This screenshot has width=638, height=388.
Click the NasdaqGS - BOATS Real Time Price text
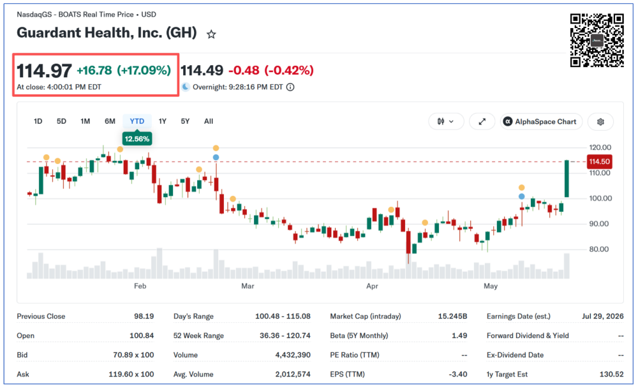click(75, 14)
